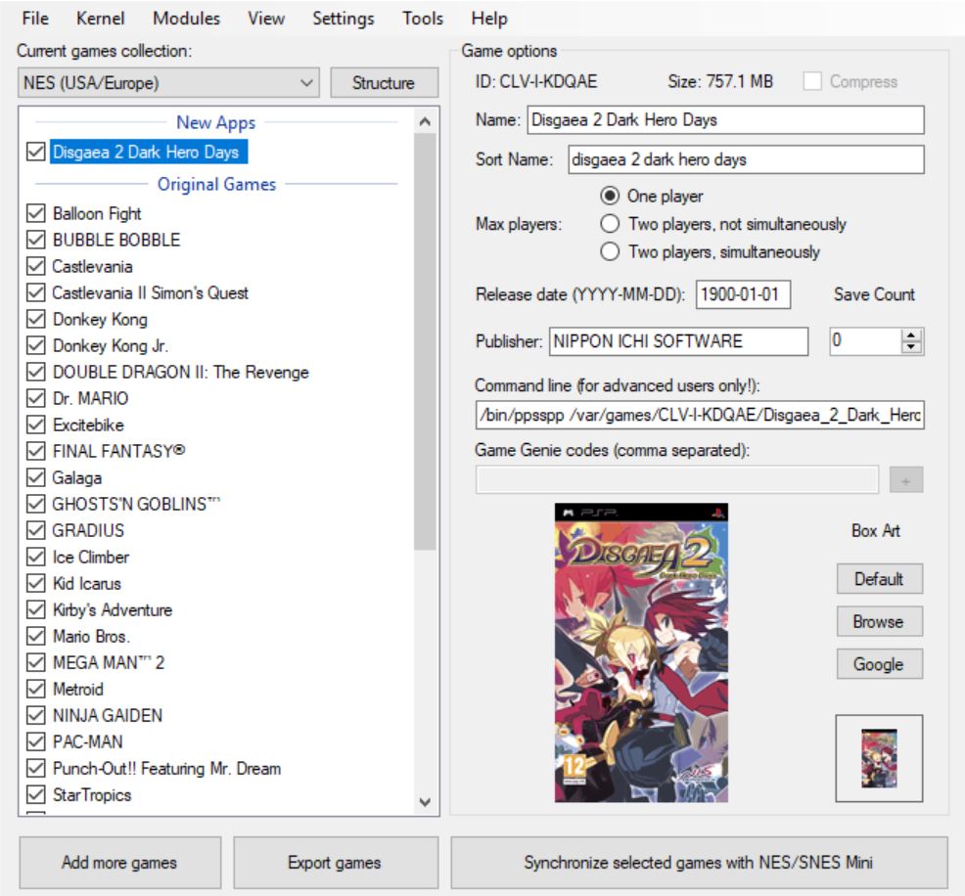
Task: Click the games list scrollbar thumb
Action: (425, 341)
